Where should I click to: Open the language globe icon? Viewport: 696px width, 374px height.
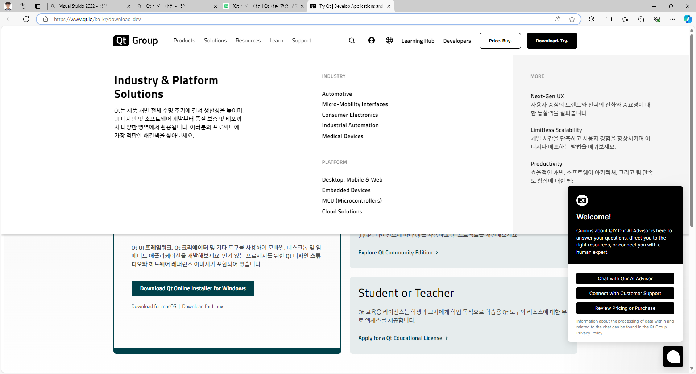pos(389,40)
